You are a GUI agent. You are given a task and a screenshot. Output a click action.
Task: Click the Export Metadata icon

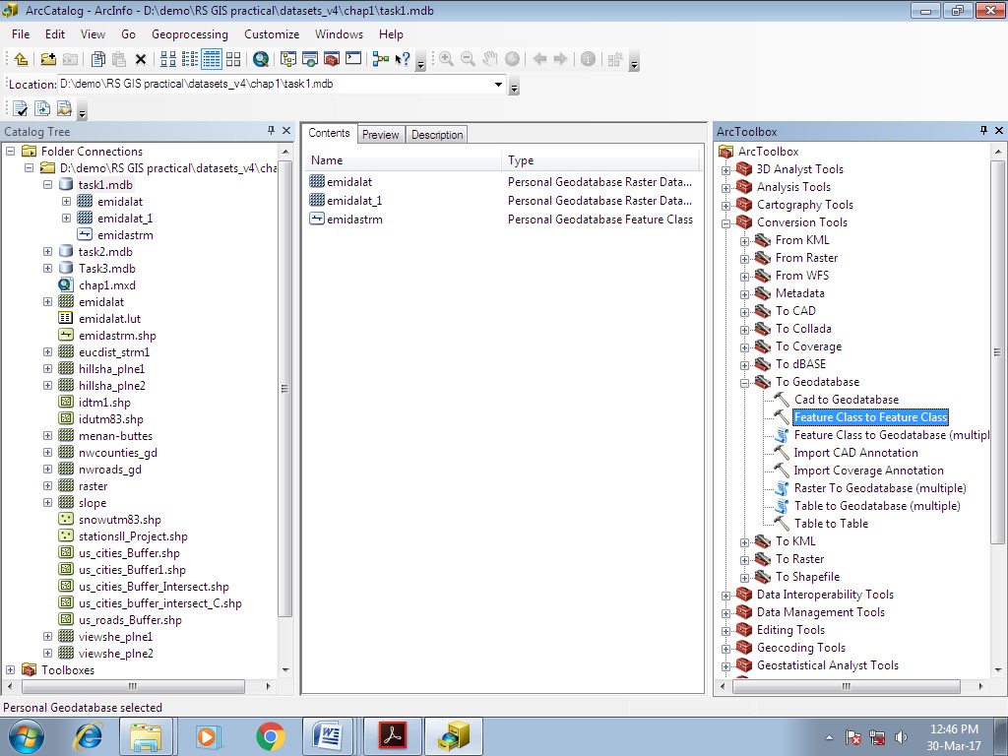(42, 108)
